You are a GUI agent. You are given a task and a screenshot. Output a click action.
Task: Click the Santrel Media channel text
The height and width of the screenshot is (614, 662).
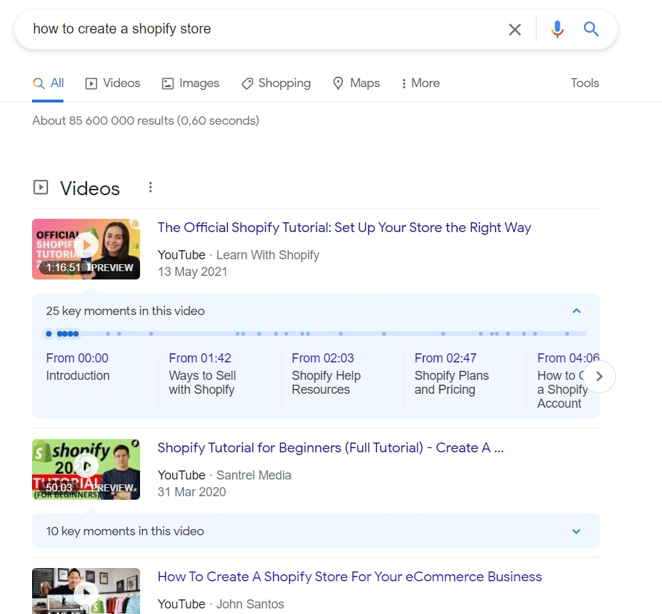tap(254, 475)
